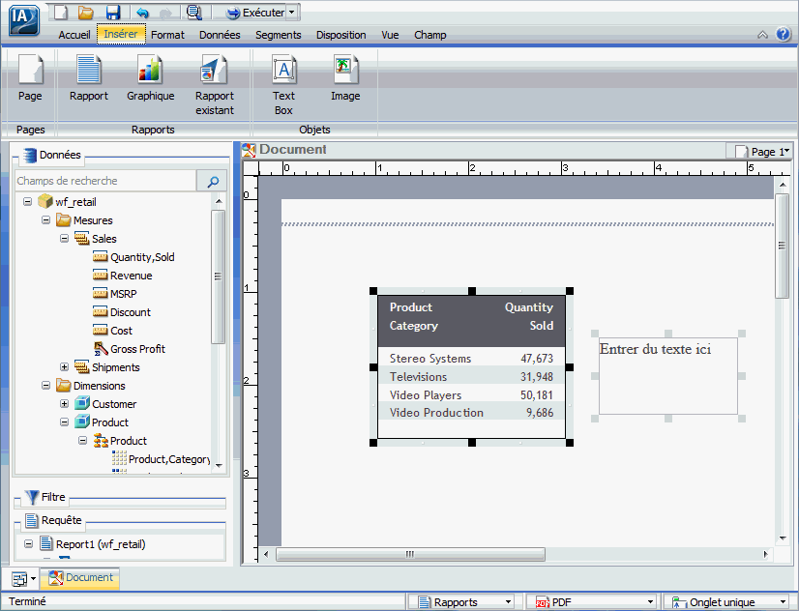Click the Document canvas header icon
Image resolution: width=799 pixels, height=611 pixels.
click(x=249, y=150)
